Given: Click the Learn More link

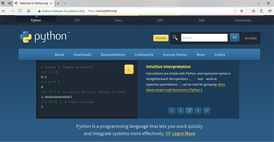Looking at the screenshot, I should coord(184,134).
